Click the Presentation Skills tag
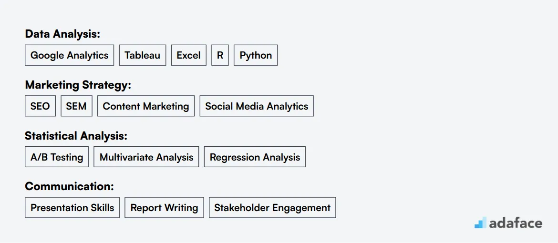Viewport: 558px width, 243px height. pyautogui.click(x=72, y=208)
